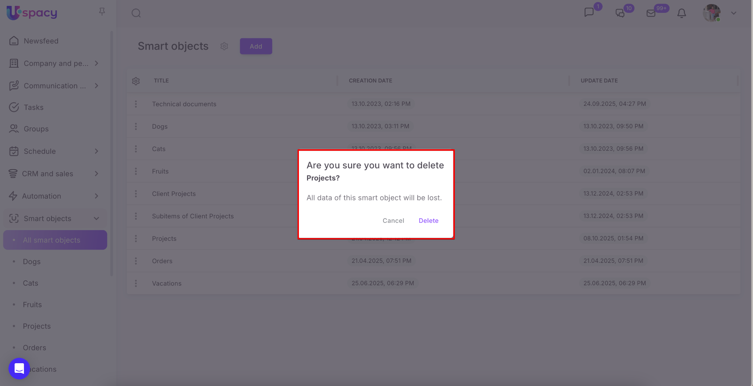
Task: Select Dogs in sidebar smart objects list
Action: [32, 262]
